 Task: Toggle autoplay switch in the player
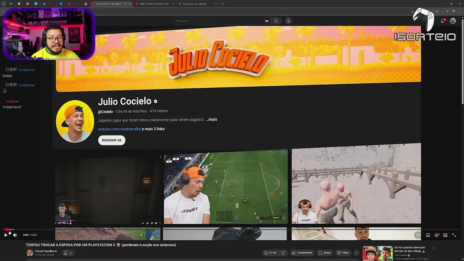coord(418,235)
